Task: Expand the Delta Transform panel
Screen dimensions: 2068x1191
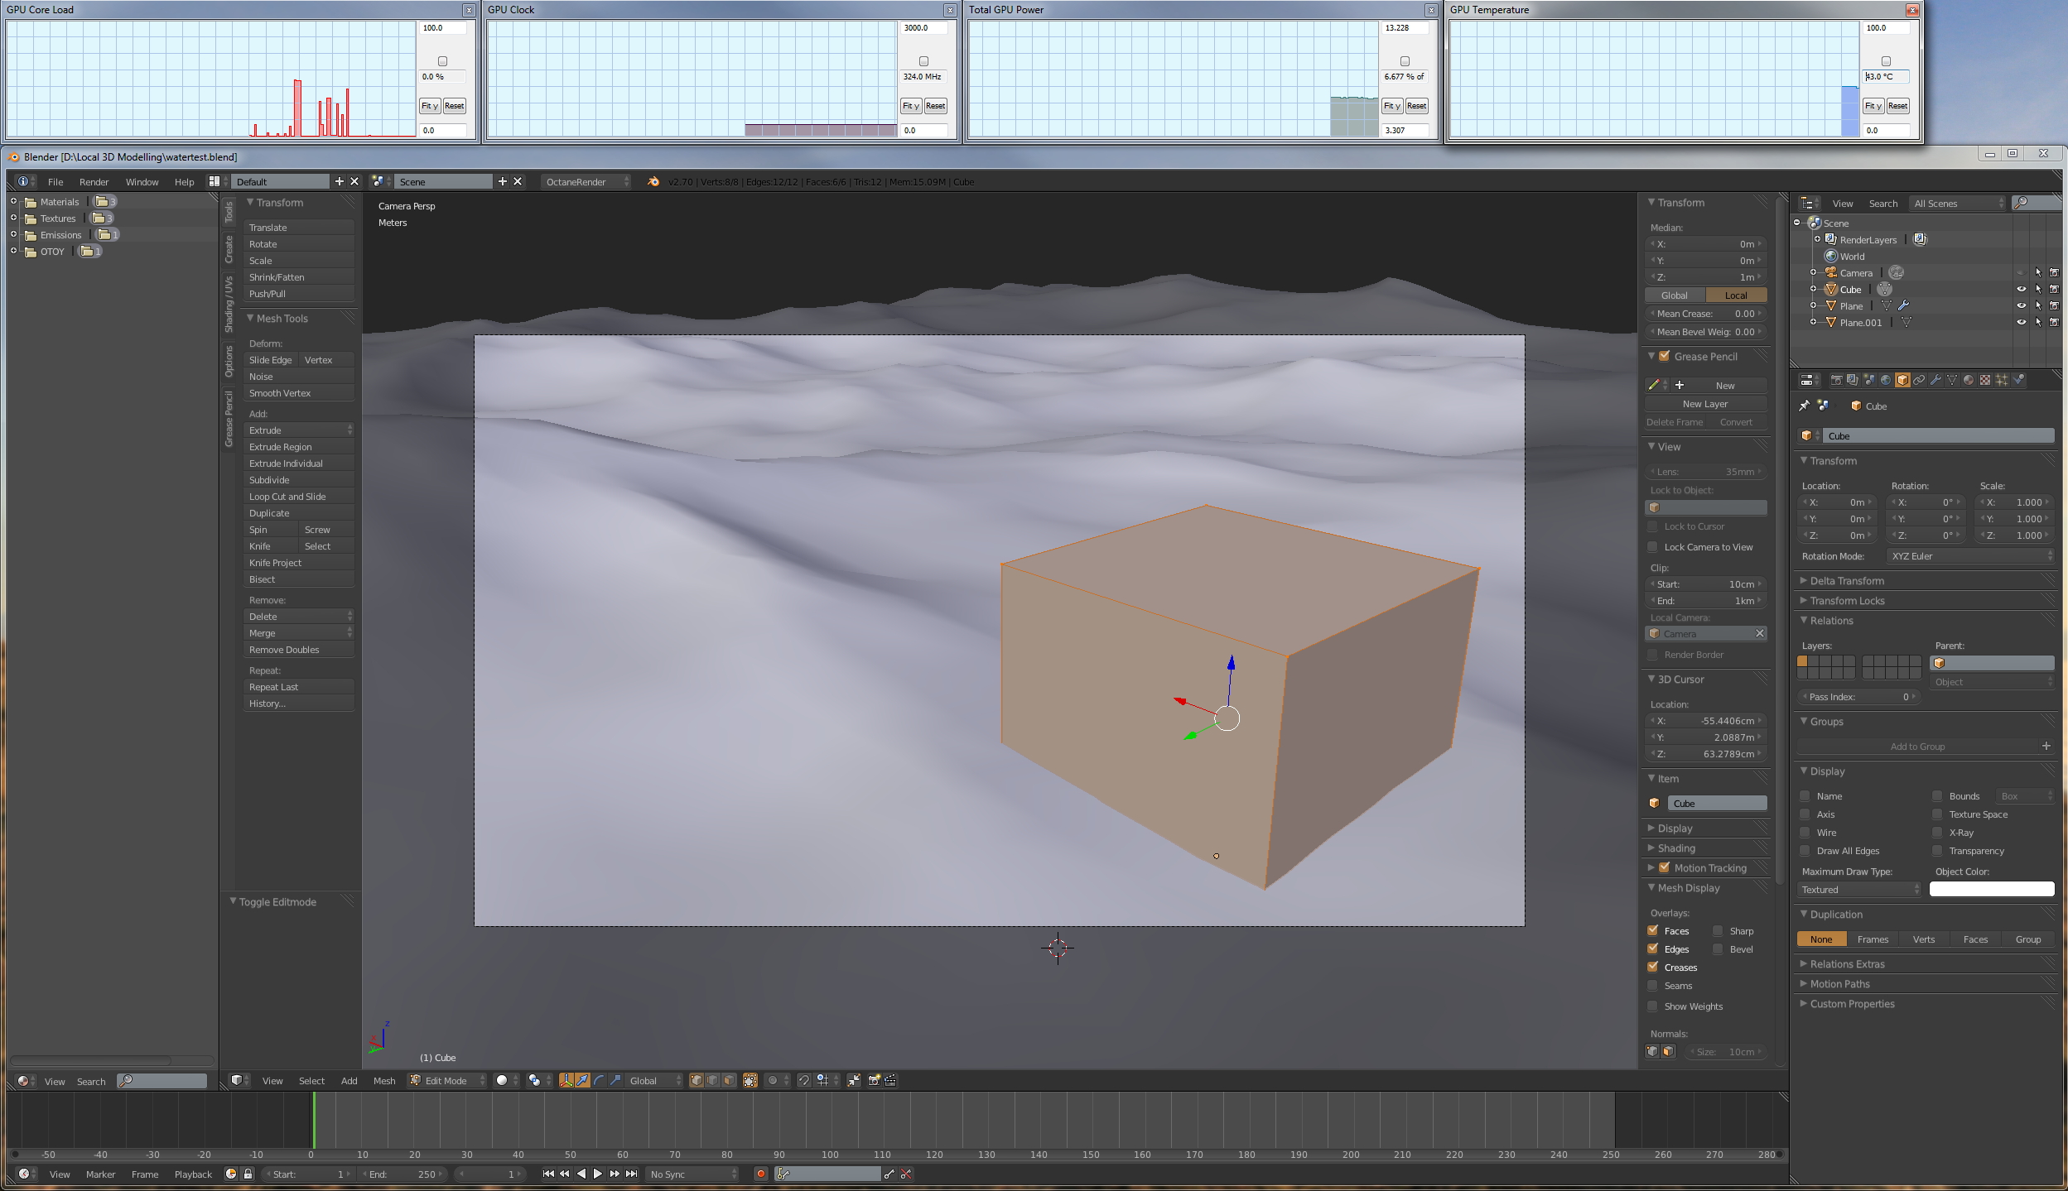Action: (1846, 581)
